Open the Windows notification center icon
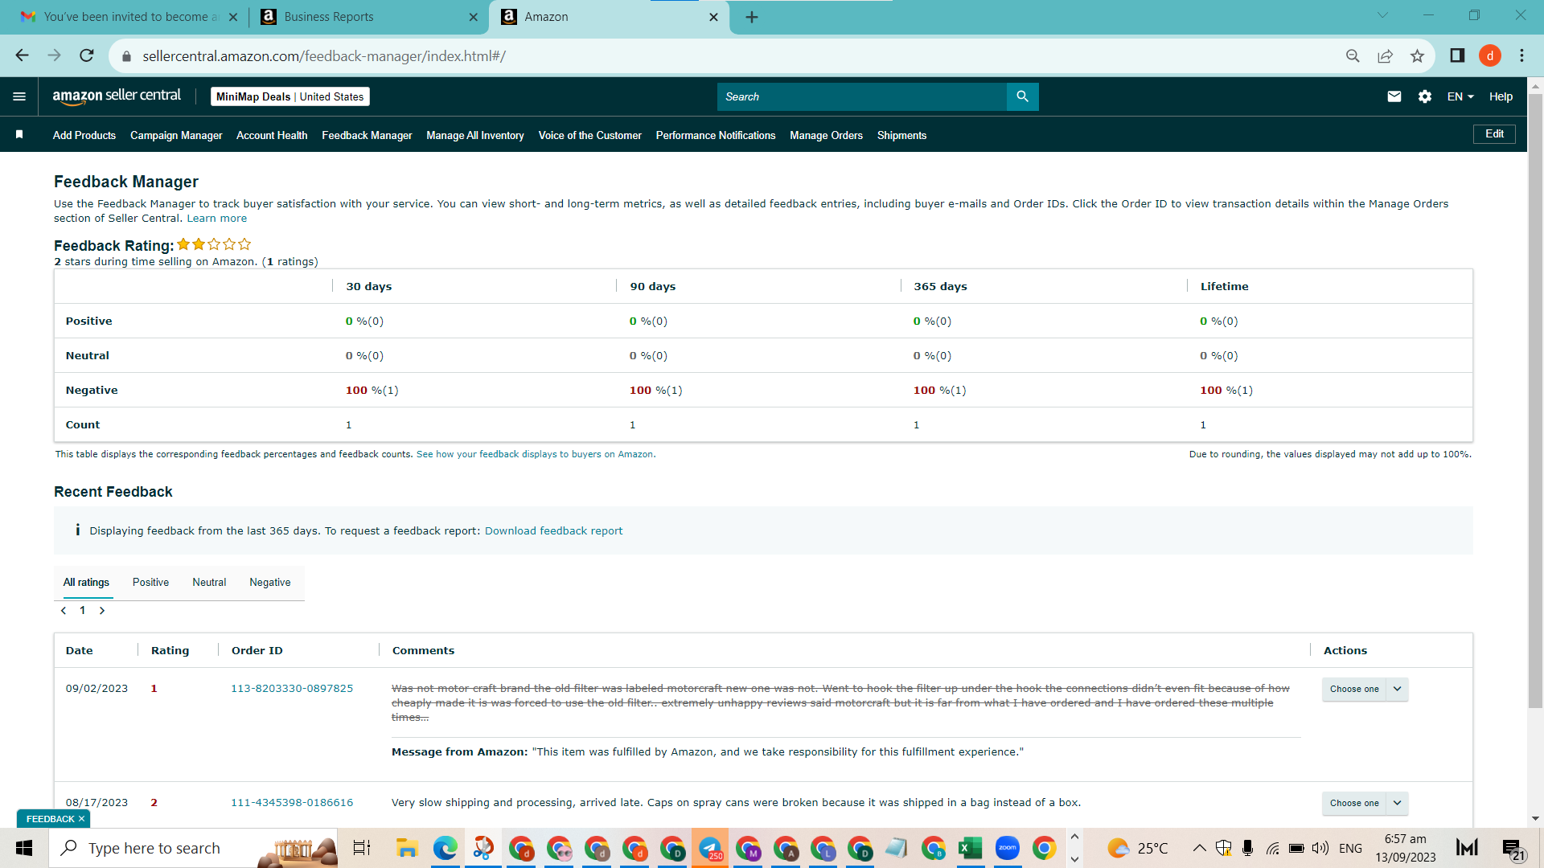1544x868 pixels. pyautogui.click(x=1512, y=849)
